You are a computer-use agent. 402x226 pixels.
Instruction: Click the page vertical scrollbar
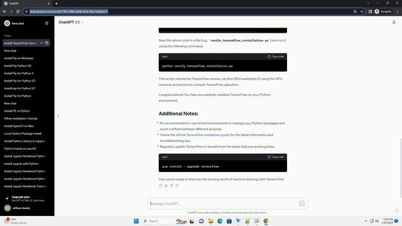[x=400, y=168]
